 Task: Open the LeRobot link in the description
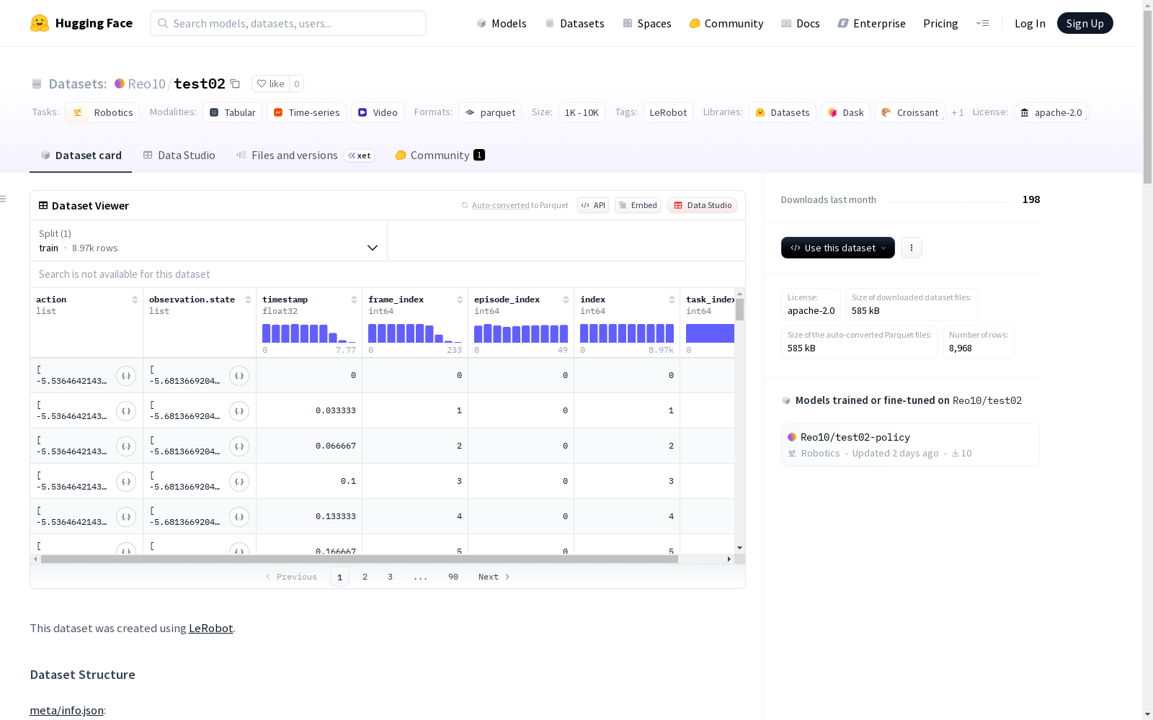click(210, 628)
